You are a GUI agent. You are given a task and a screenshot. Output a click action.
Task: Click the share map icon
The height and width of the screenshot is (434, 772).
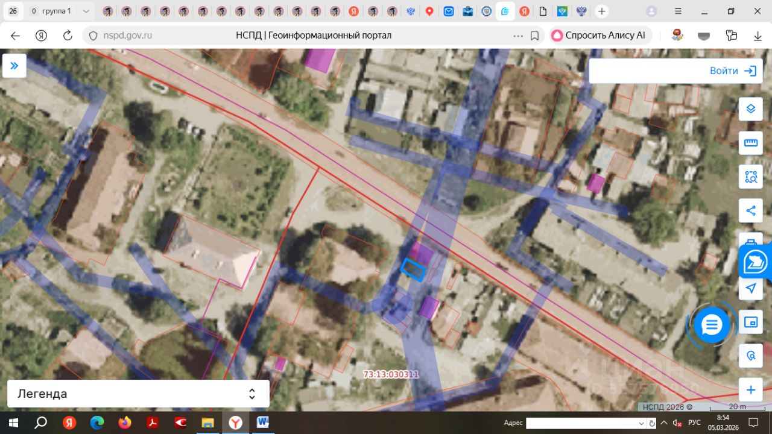pyautogui.click(x=751, y=211)
